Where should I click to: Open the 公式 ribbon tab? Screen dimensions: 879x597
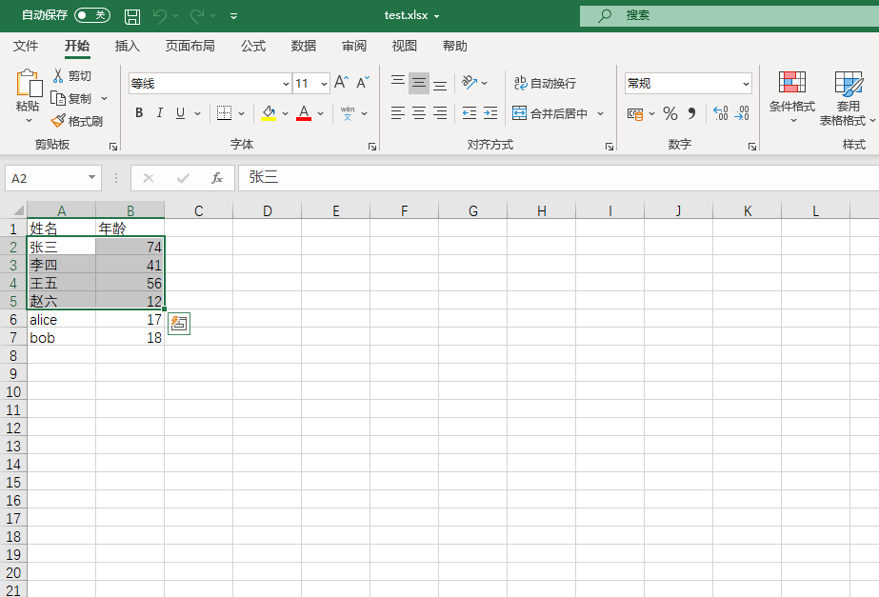click(253, 46)
